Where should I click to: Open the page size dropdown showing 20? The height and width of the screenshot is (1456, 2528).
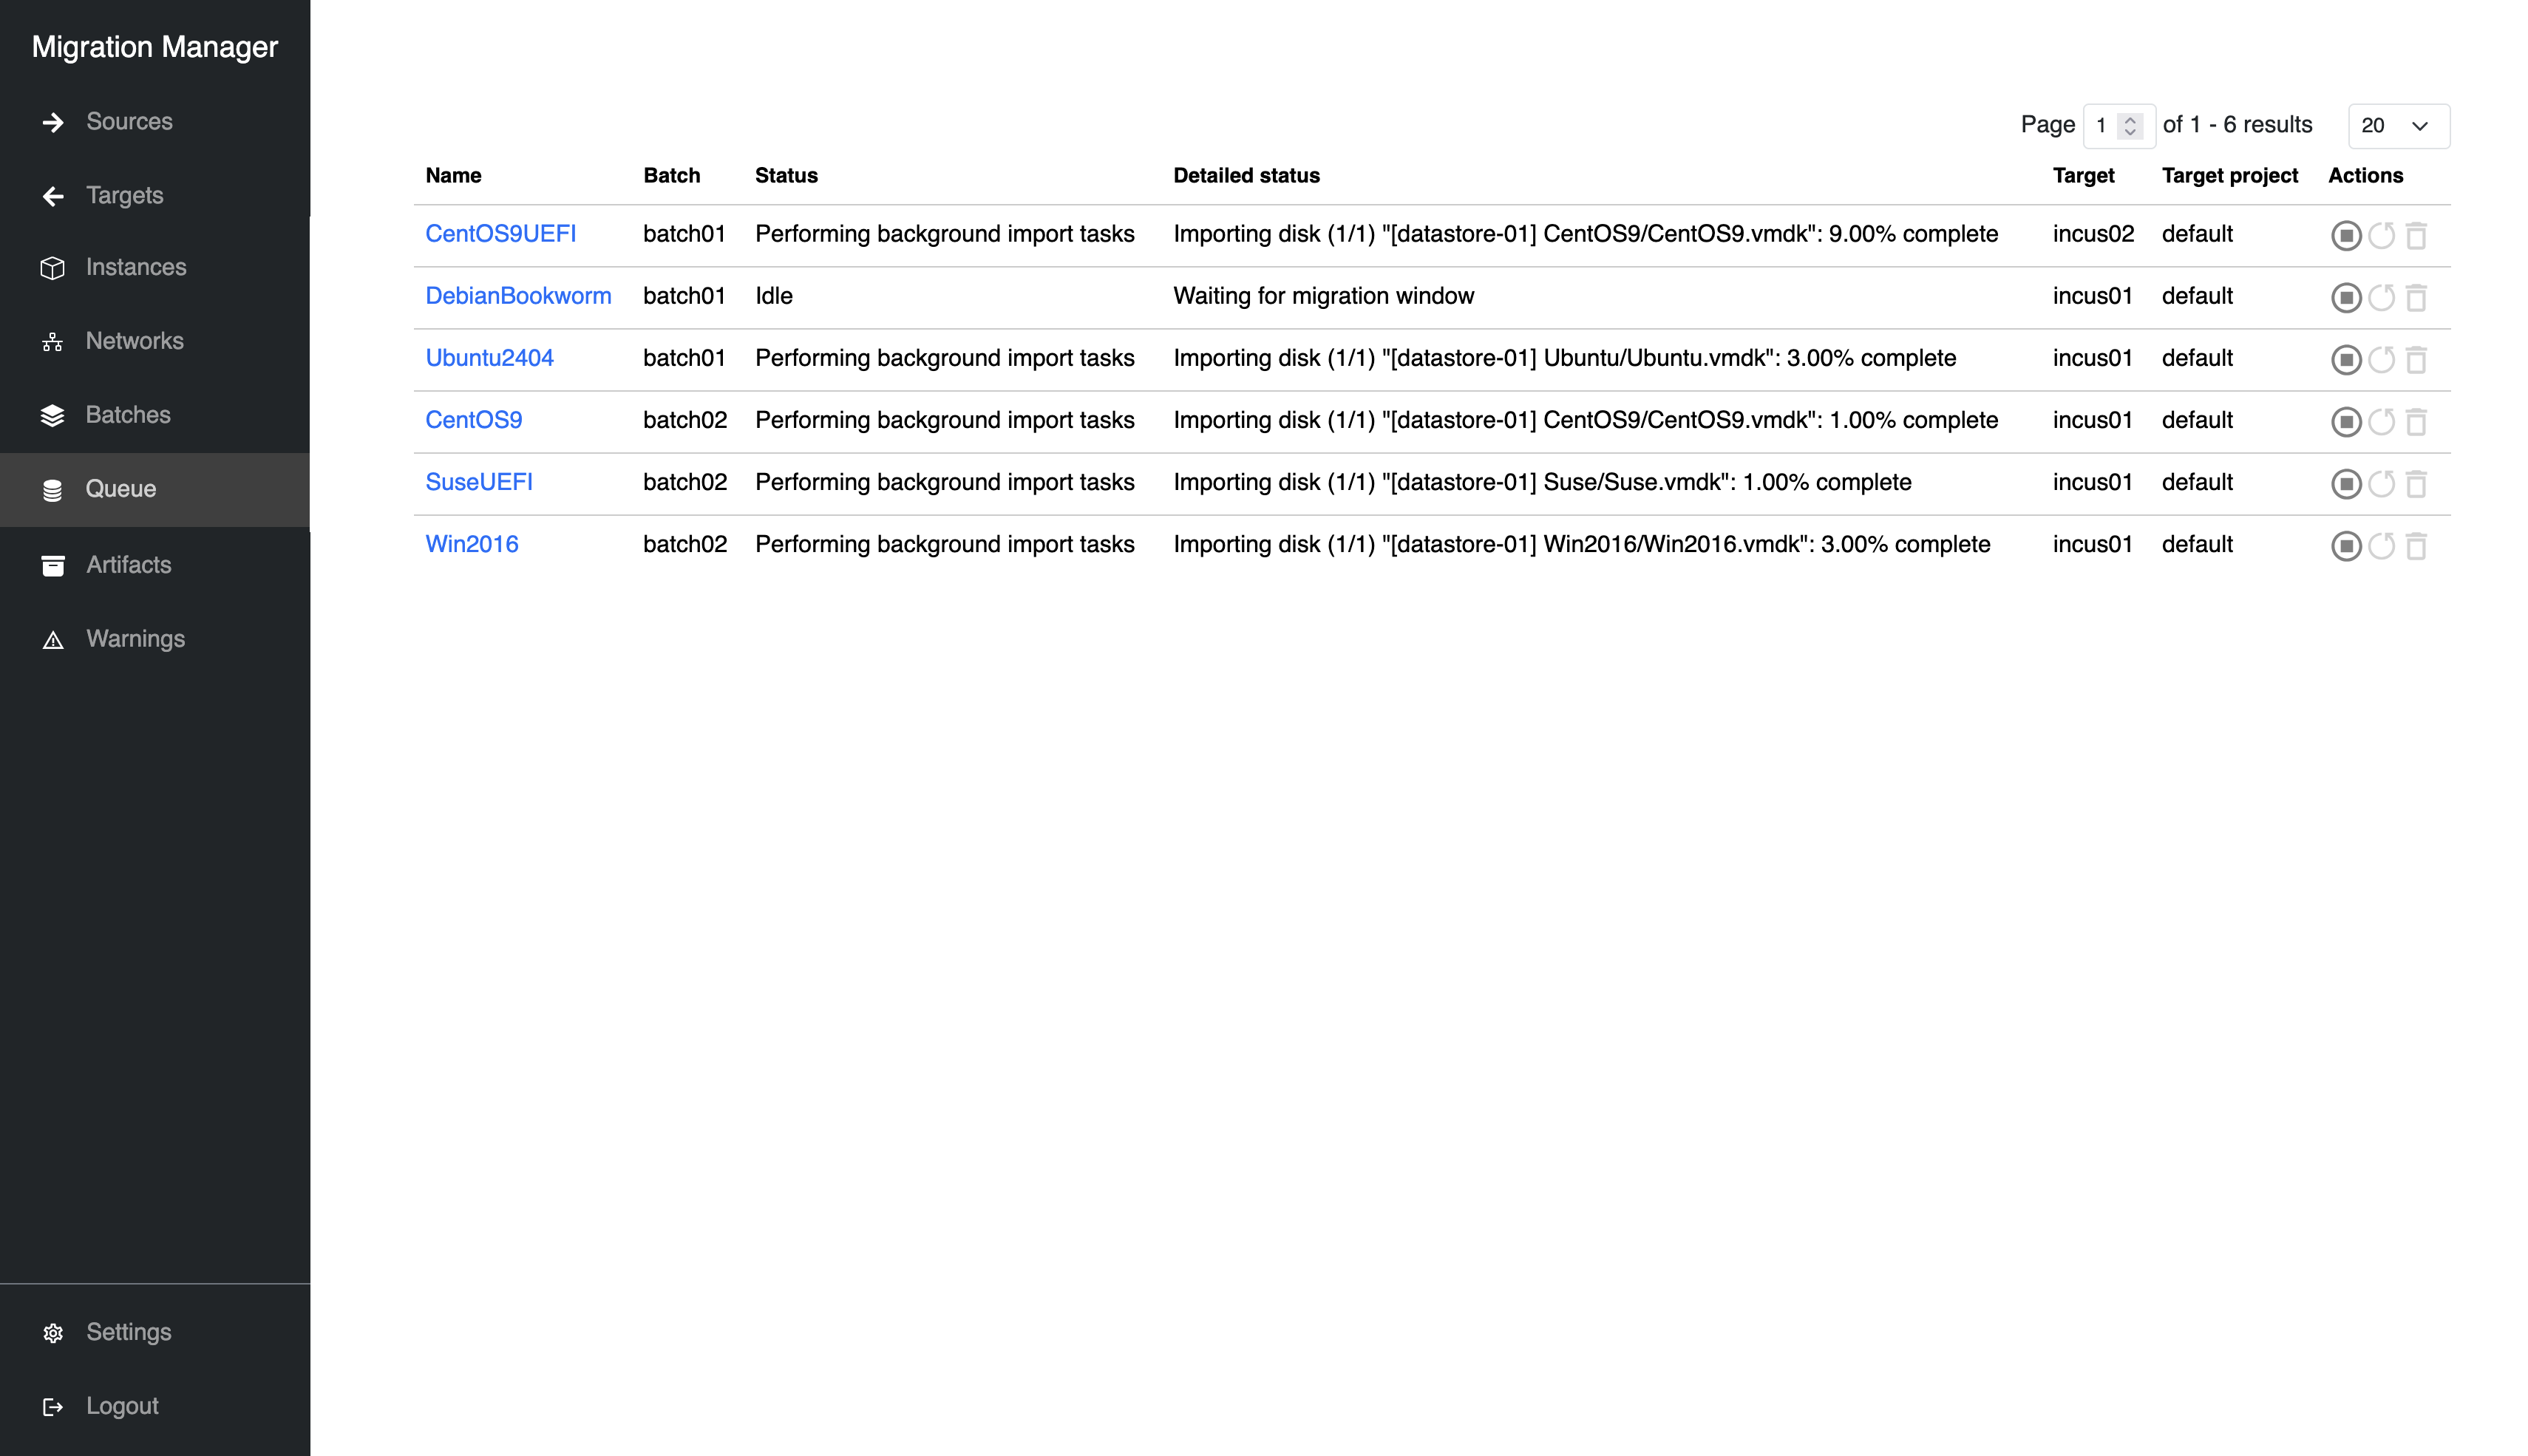pyautogui.click(x=2397, y=126)
